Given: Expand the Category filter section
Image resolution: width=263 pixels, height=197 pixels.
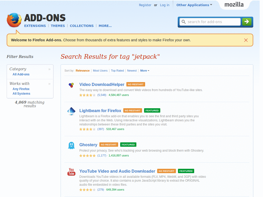Looking at the screenshot, I should pyautogui.click(x=49, y=69).
